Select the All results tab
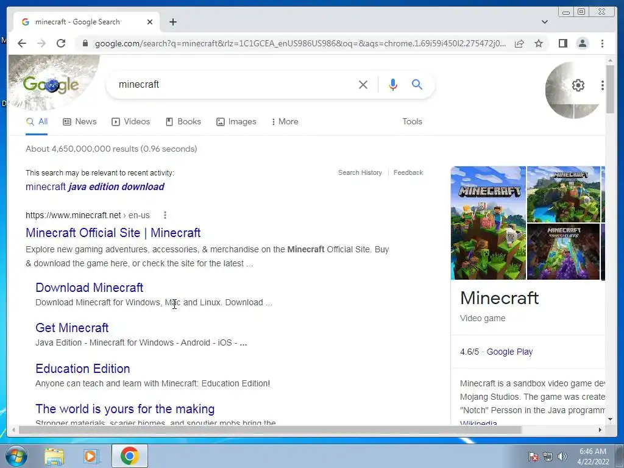Viewport: 624px width, 468px height. pyautogui.click(x=37, y=122)
